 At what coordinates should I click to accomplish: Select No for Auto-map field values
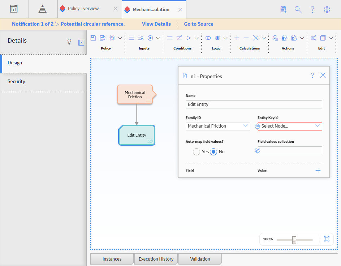213,151
